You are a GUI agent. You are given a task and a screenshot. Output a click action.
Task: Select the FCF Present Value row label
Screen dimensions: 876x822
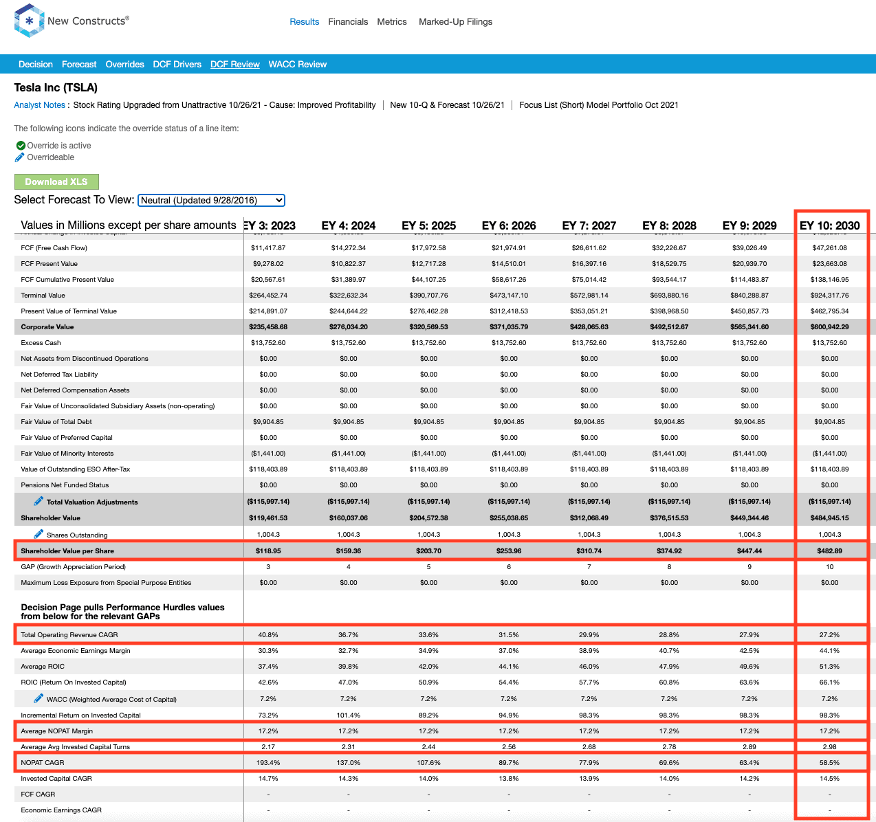[49, 264]
